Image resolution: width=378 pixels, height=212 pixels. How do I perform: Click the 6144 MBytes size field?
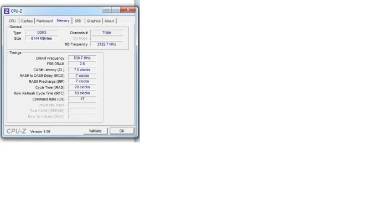[42, 39]
